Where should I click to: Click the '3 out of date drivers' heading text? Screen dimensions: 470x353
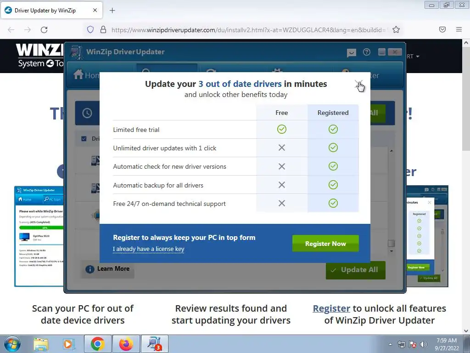(240, 84)
